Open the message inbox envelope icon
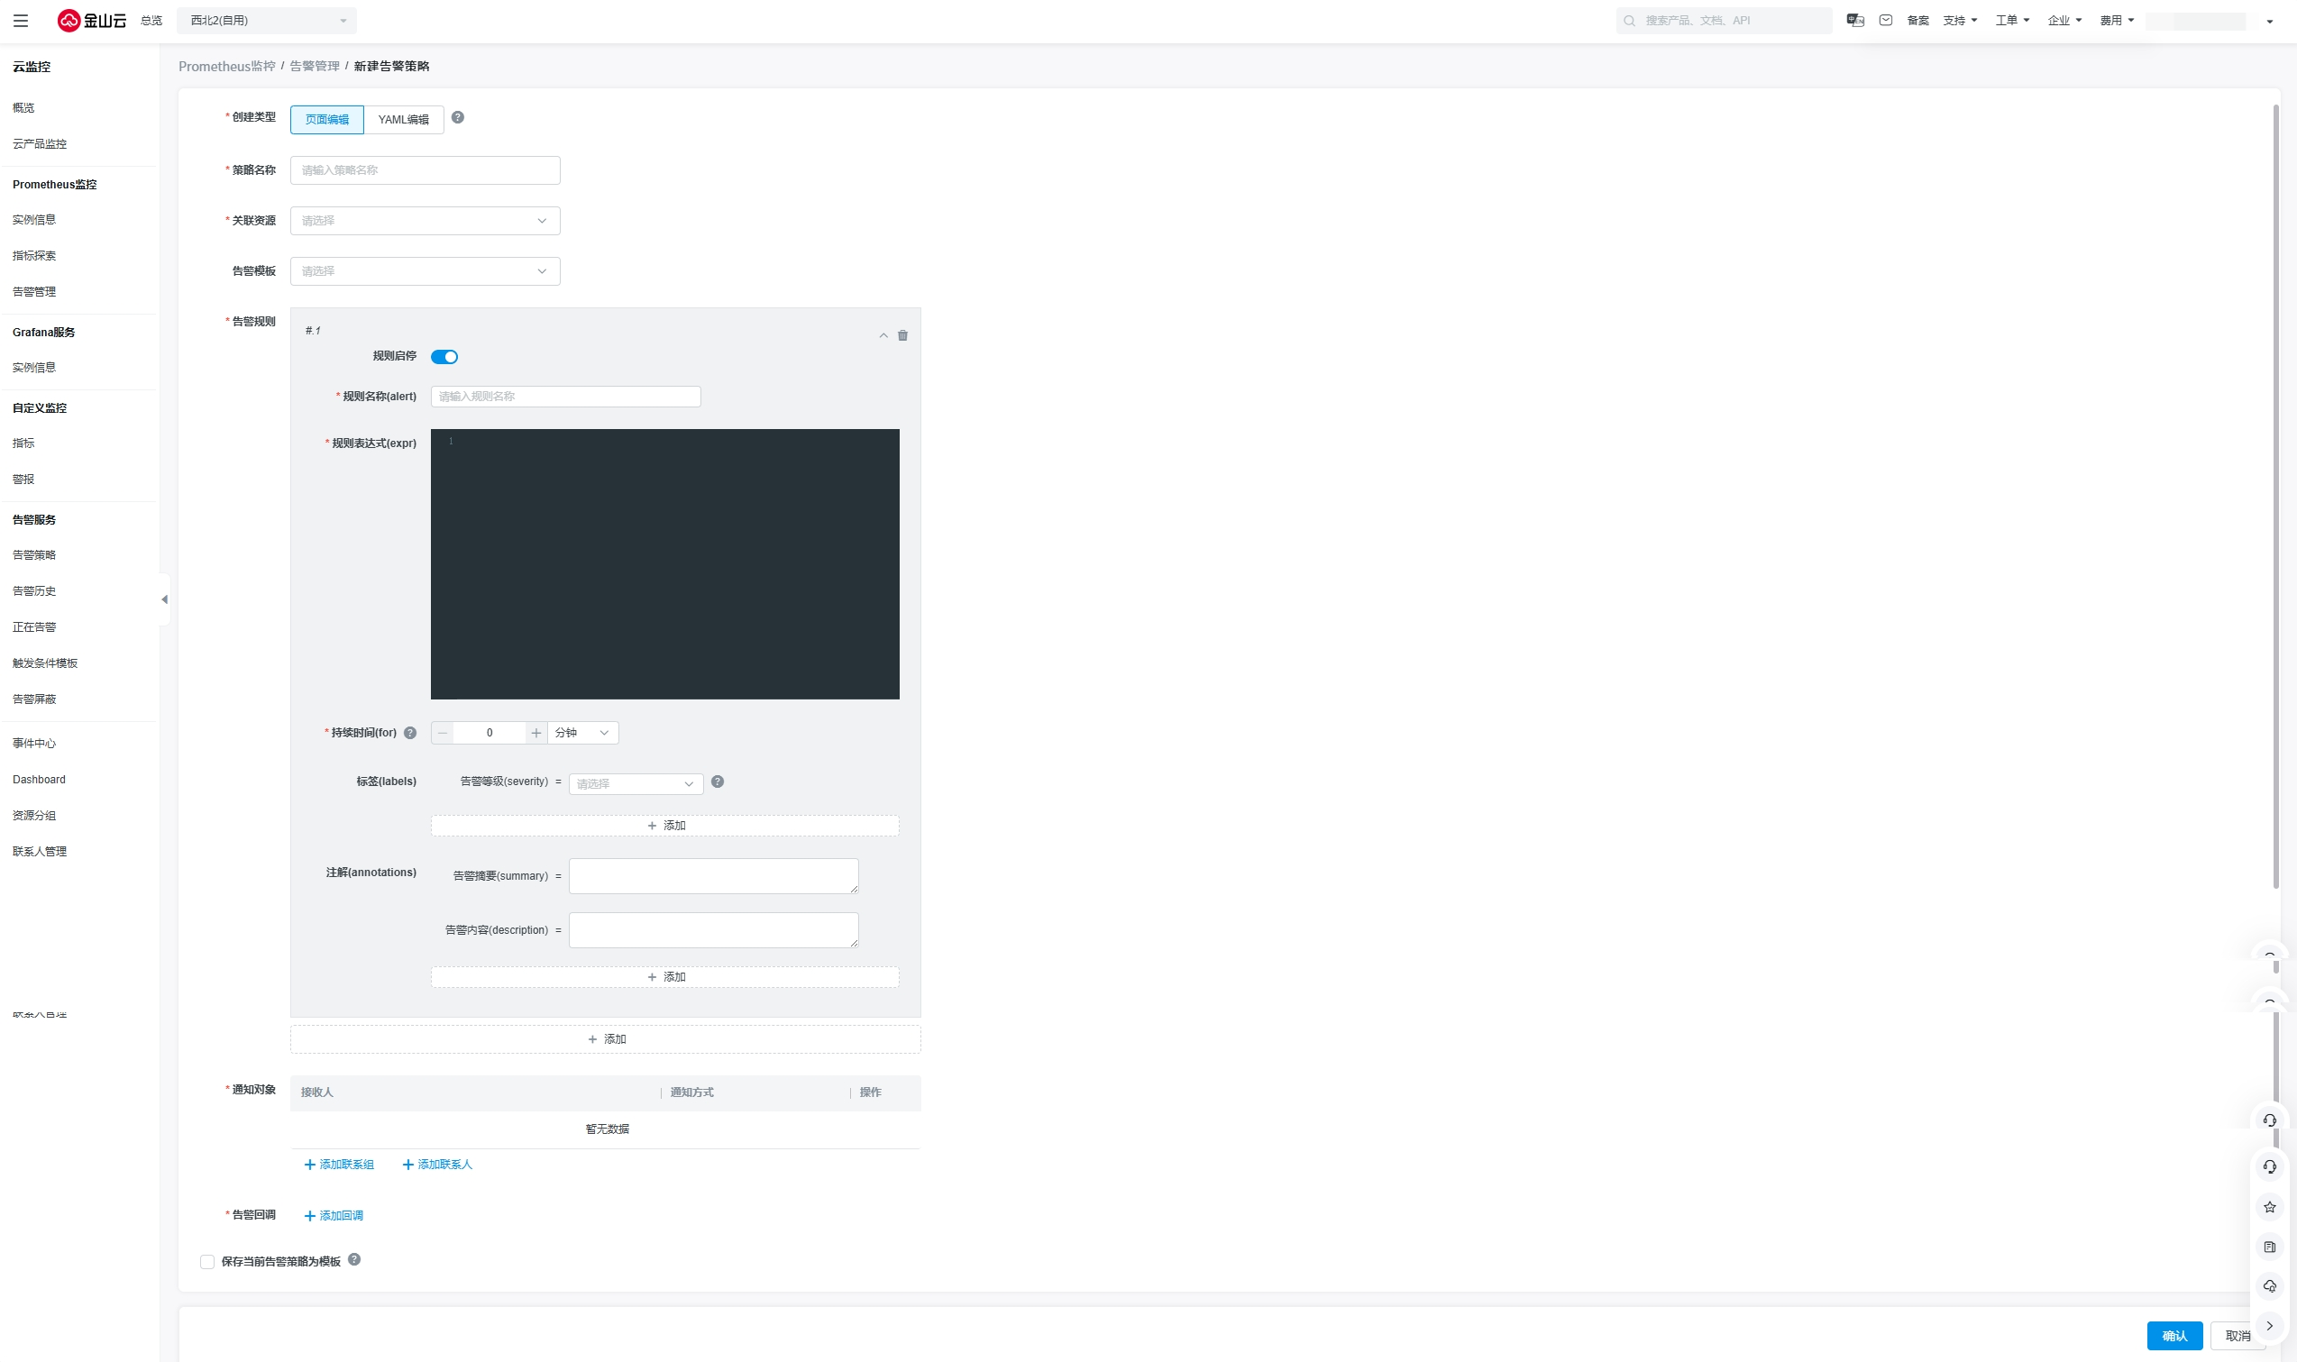The height and width of the screenshot is (1362, 2297). click(x=1885, y=20)
